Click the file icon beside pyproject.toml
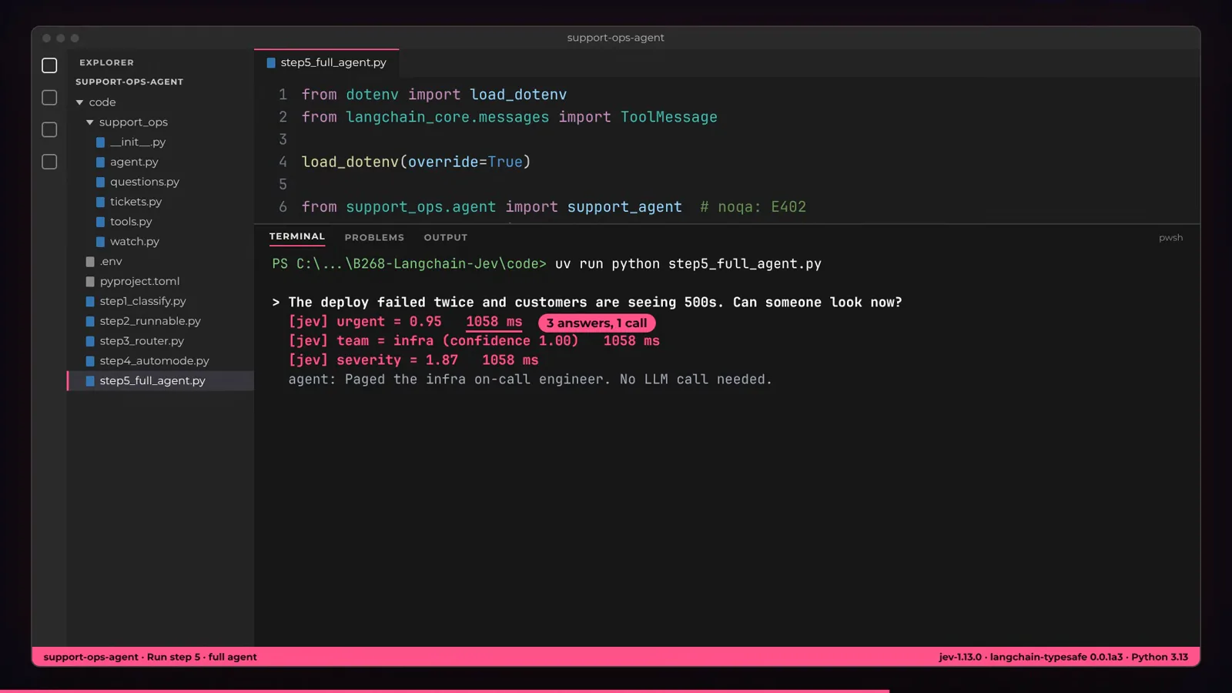The image size is (1232, 693). pyautogui.click(x=90, y=282)
